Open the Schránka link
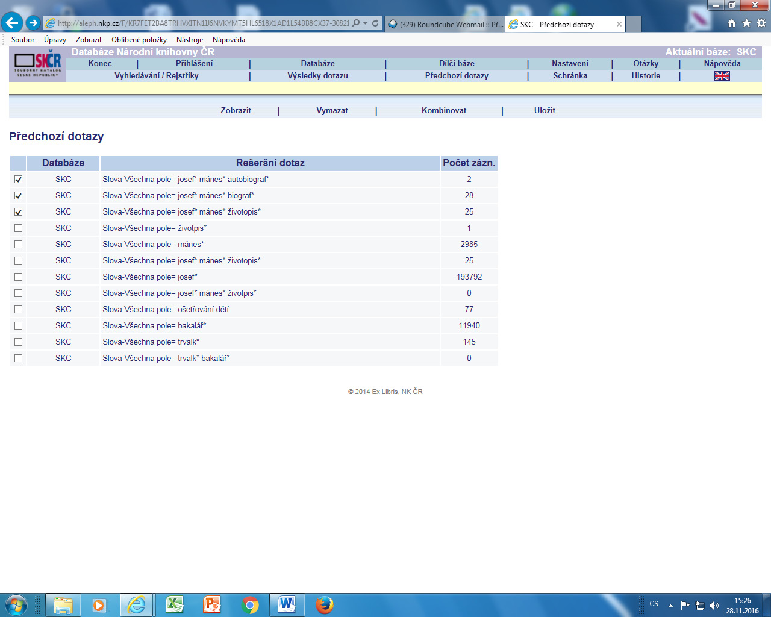 570,75
